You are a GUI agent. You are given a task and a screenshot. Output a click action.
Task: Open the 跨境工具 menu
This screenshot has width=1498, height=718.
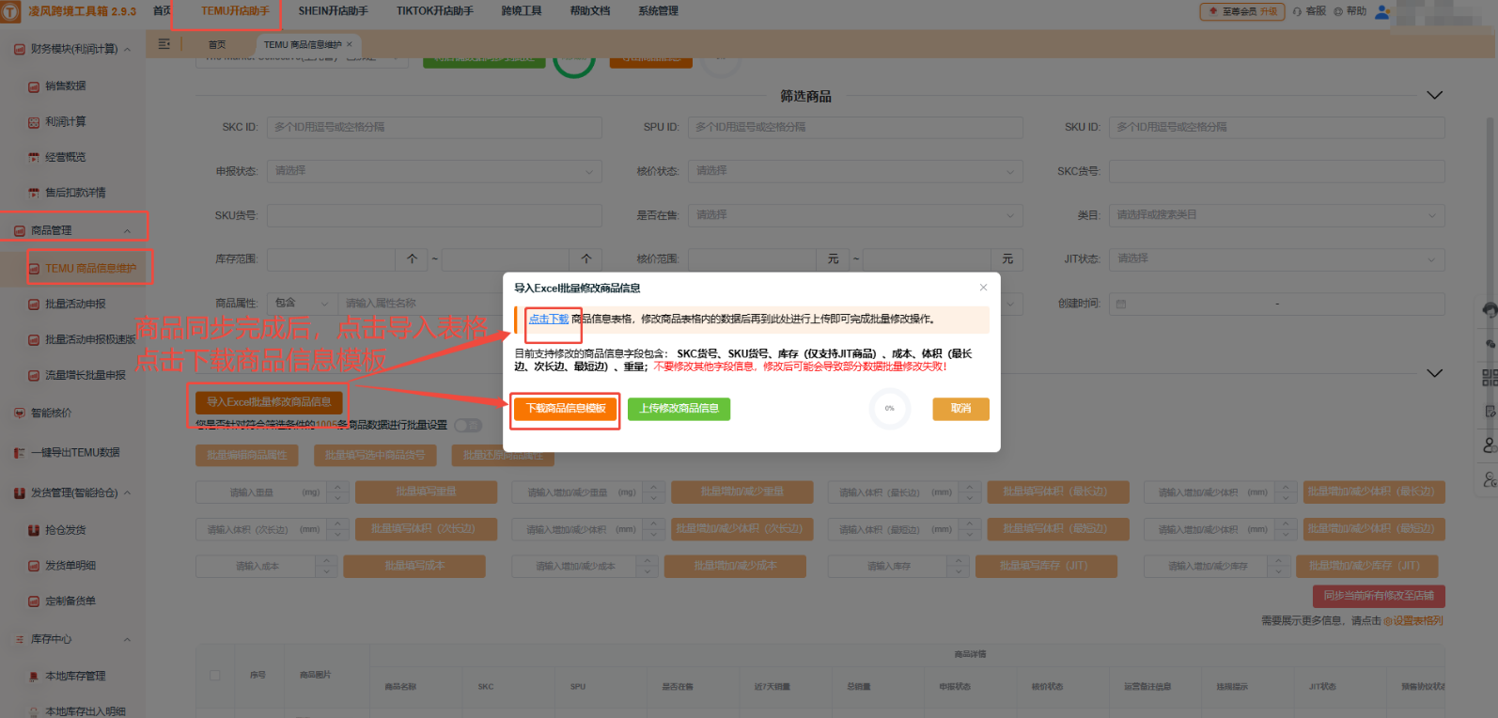coord(522,11)
